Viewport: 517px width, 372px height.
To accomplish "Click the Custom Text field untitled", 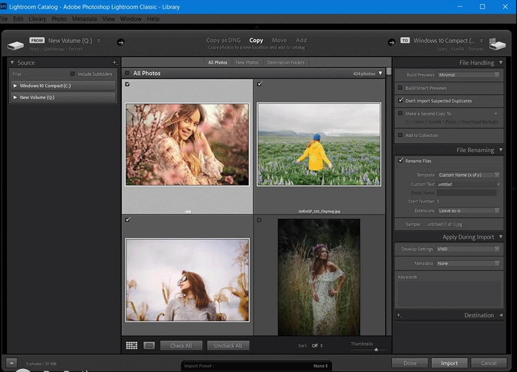I will point(466,184).
